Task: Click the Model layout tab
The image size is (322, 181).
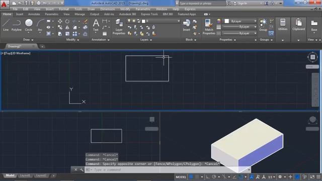Action: pyautogui.click(x=10, y=175)
